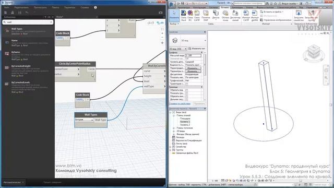
Task: Toggle the first checkbox under Extents section
Action: [x=187, y=90]
